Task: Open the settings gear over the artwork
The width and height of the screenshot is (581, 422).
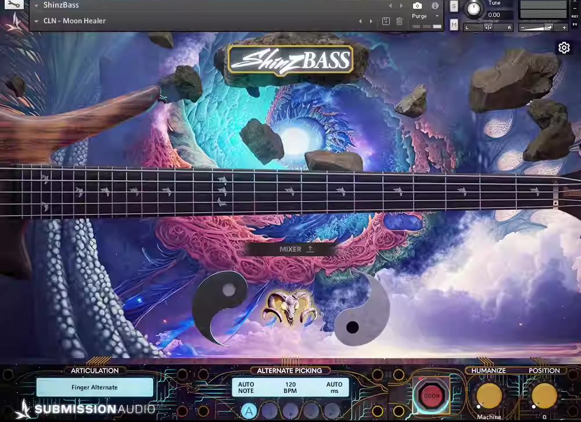Action: pos(564,48)
